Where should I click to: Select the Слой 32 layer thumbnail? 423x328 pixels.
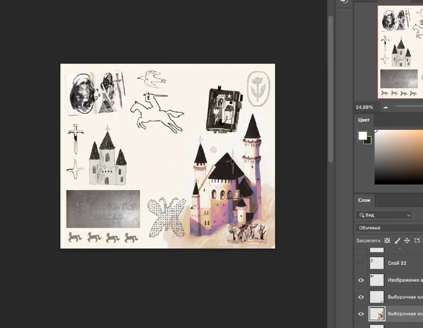point(376,263)
